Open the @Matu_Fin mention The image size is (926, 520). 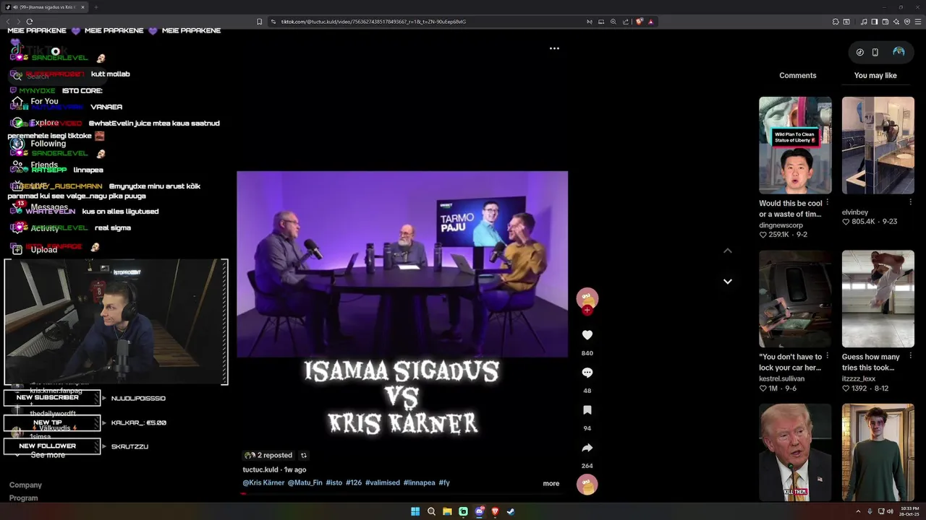tap(305, 482)
